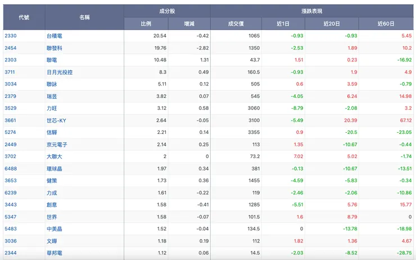Select 信驊 price value 3355

coord(254,132)
